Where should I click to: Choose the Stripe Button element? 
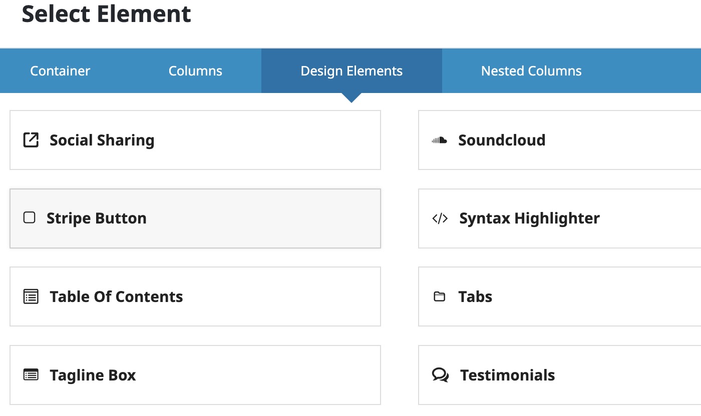coord(195,218)
